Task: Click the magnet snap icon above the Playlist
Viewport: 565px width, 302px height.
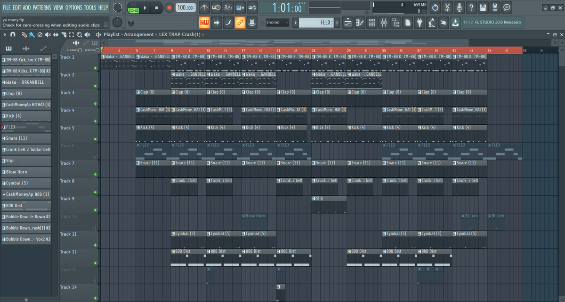Action: 13,34
